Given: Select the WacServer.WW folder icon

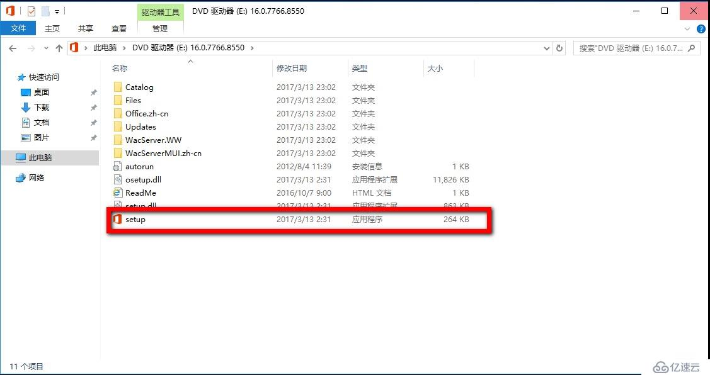Looking at the screenshot, I should [118, 140].
